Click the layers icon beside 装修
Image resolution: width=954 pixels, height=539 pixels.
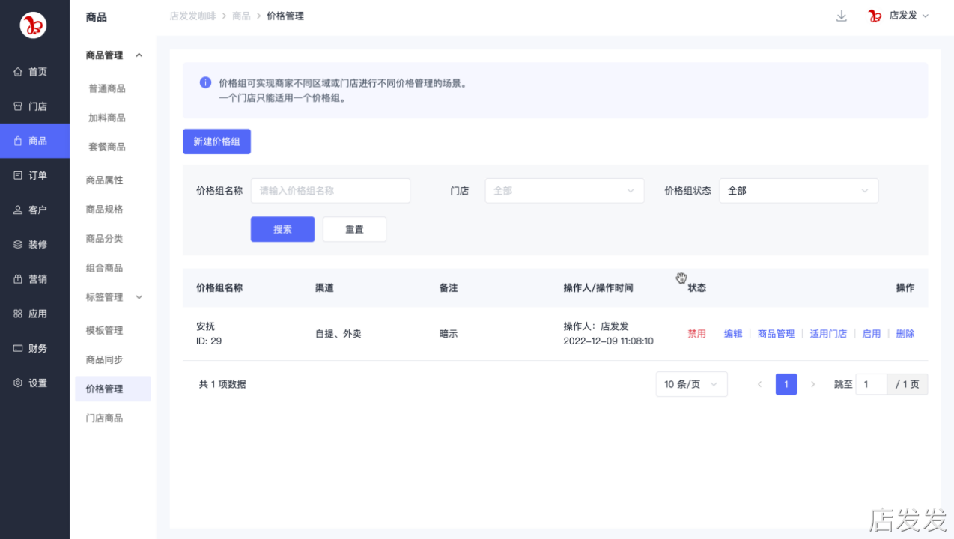pos(18,244)
